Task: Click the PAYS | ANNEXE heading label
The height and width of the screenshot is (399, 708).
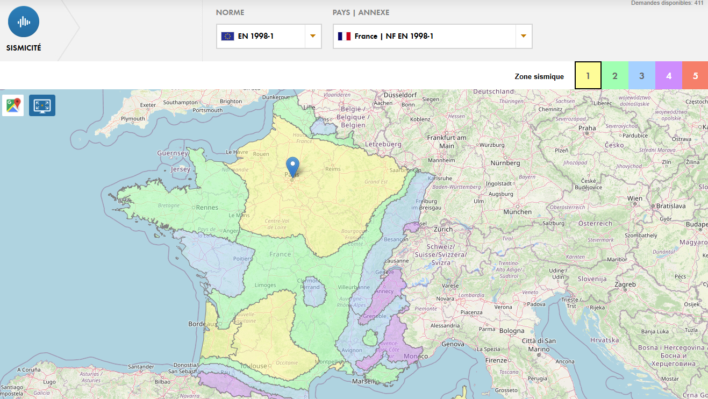Action: coord(361,12)
